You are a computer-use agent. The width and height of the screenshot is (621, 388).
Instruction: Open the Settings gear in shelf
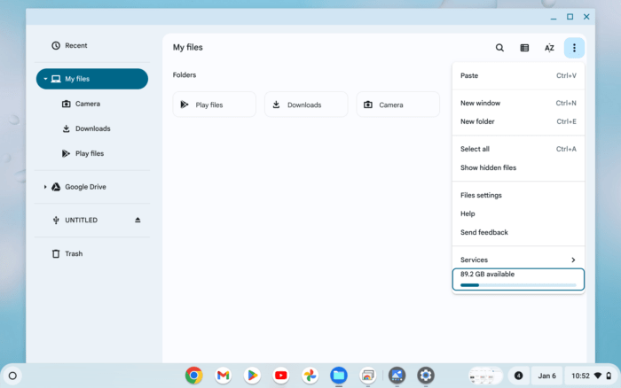426,376
